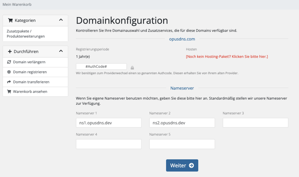Screen dimensions: 299x177
Task: Click the Nameserver section heading
Action: tap(182, 88)
